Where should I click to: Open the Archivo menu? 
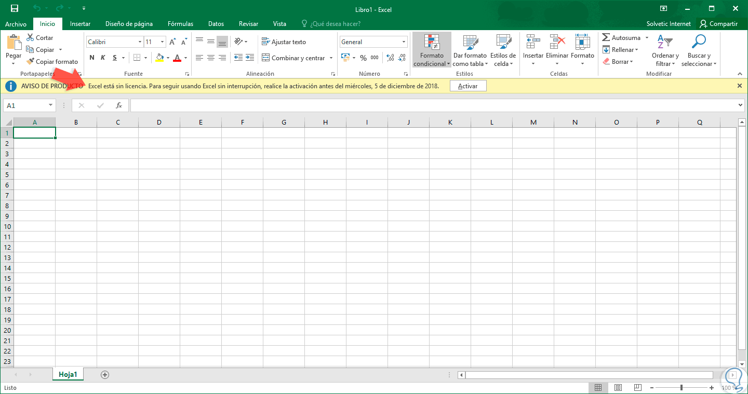[16, 24]
